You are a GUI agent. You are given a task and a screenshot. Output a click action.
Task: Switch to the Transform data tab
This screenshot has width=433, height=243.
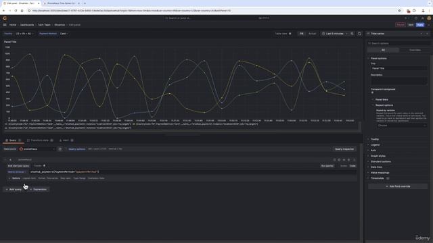40,140
